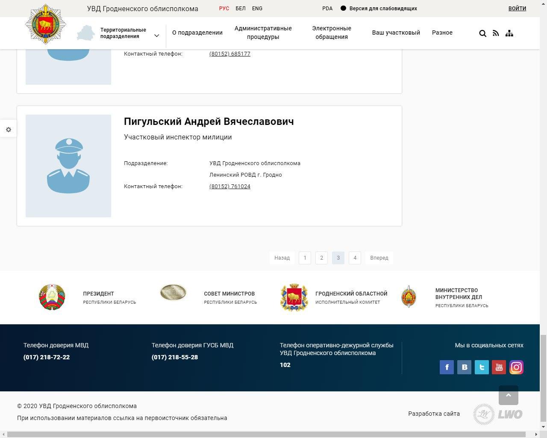Image resolution: width=547 pixels, height=438 pixels.
Task: Open the Twitter social icon
Action: pyautogui.click(x=482, y=367)
